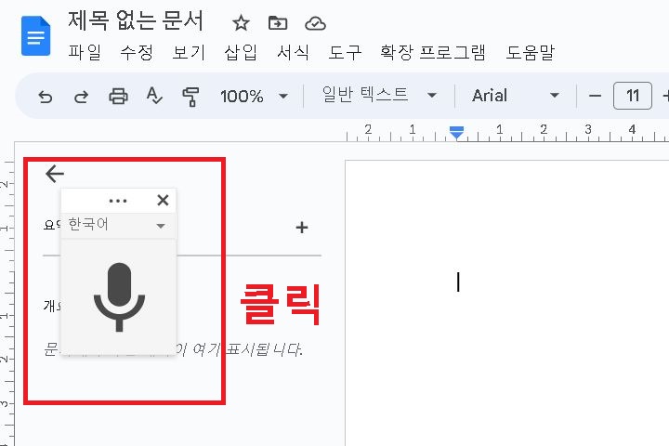Close the voice typing widget
The image size is (669, 446).
[x=163, y=200]
